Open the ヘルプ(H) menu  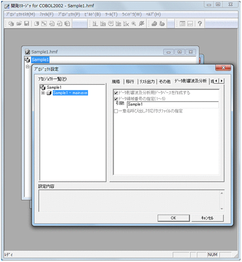click(153, 14)
